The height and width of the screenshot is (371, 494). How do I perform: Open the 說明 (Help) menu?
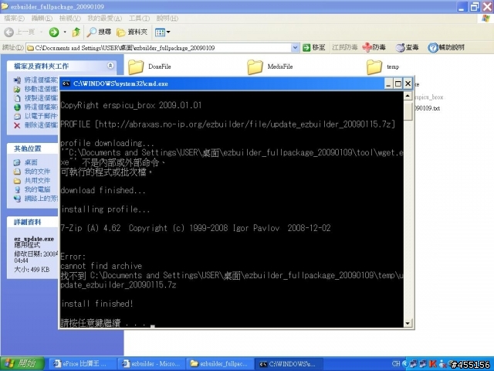coord(167,19)
